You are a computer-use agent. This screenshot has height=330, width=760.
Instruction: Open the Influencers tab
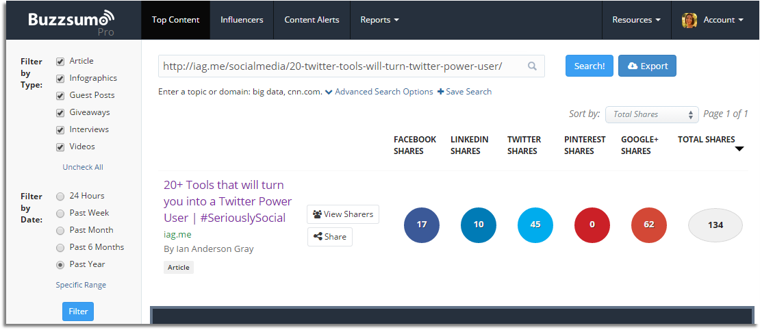[x=242, y=20]
